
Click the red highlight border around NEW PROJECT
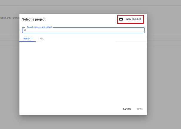point(131,16)
